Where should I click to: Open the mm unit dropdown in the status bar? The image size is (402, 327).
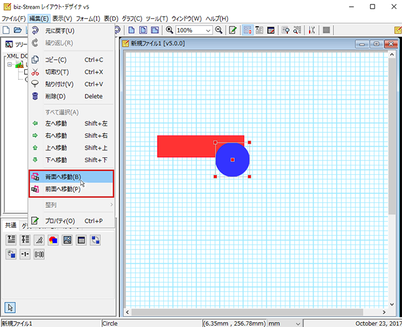pyautogui.click(x=285, y=323)
